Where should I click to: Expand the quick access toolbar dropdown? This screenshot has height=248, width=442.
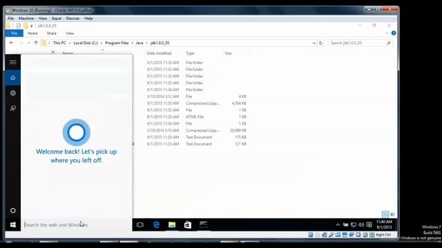(x=31, y=26)
